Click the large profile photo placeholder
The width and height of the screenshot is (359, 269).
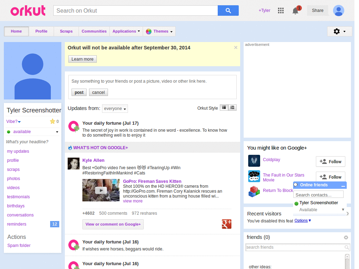click(33, 71)
